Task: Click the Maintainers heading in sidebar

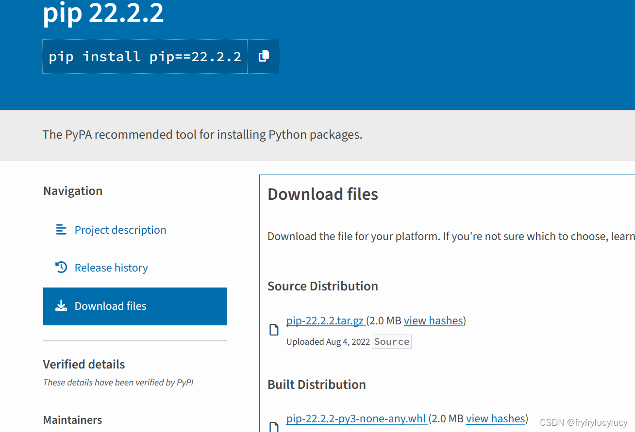Action: [x=73, y=420]
